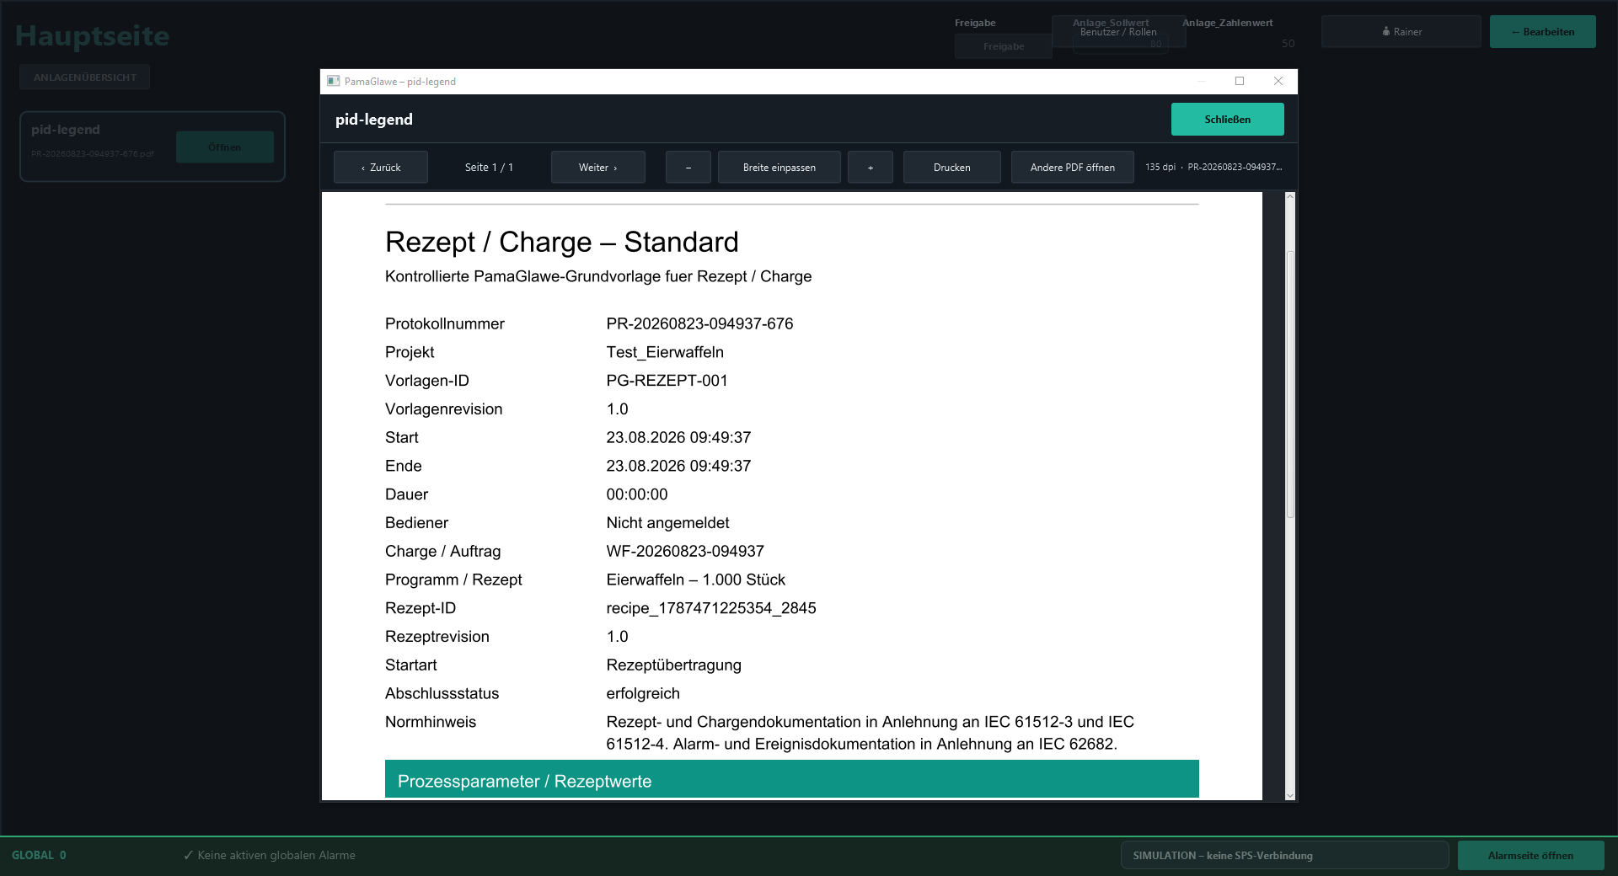Click the Rezept / Charge – Standard heading
The height and width of the screenshot is (876, 1618).
pos(561,243)
